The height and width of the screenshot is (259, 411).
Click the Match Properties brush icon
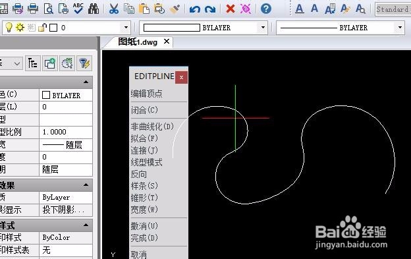[x=175, y=9]
